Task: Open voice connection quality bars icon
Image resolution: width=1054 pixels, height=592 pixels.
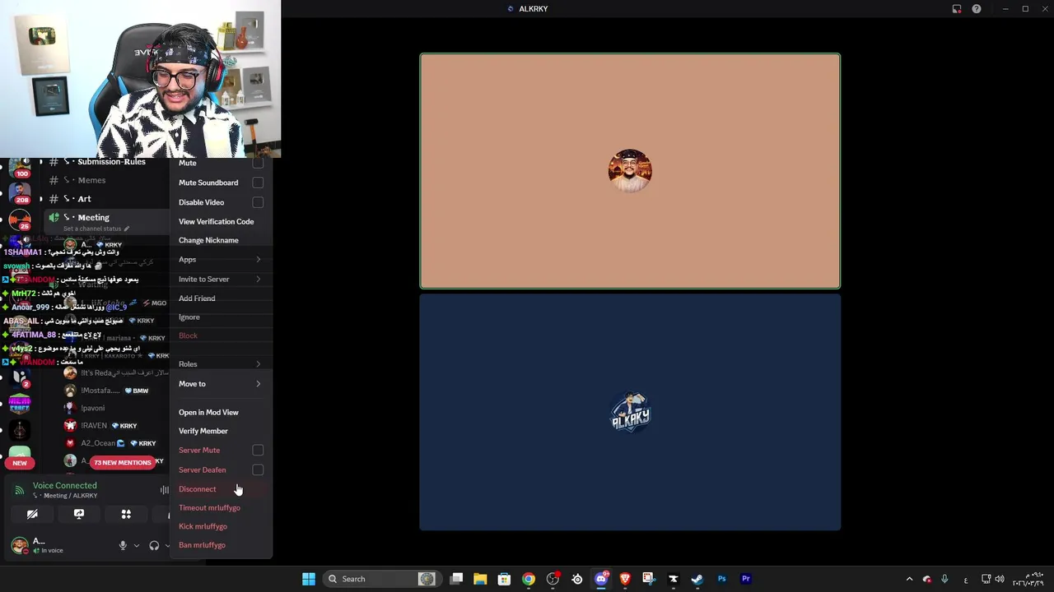Action: (165, 490)
